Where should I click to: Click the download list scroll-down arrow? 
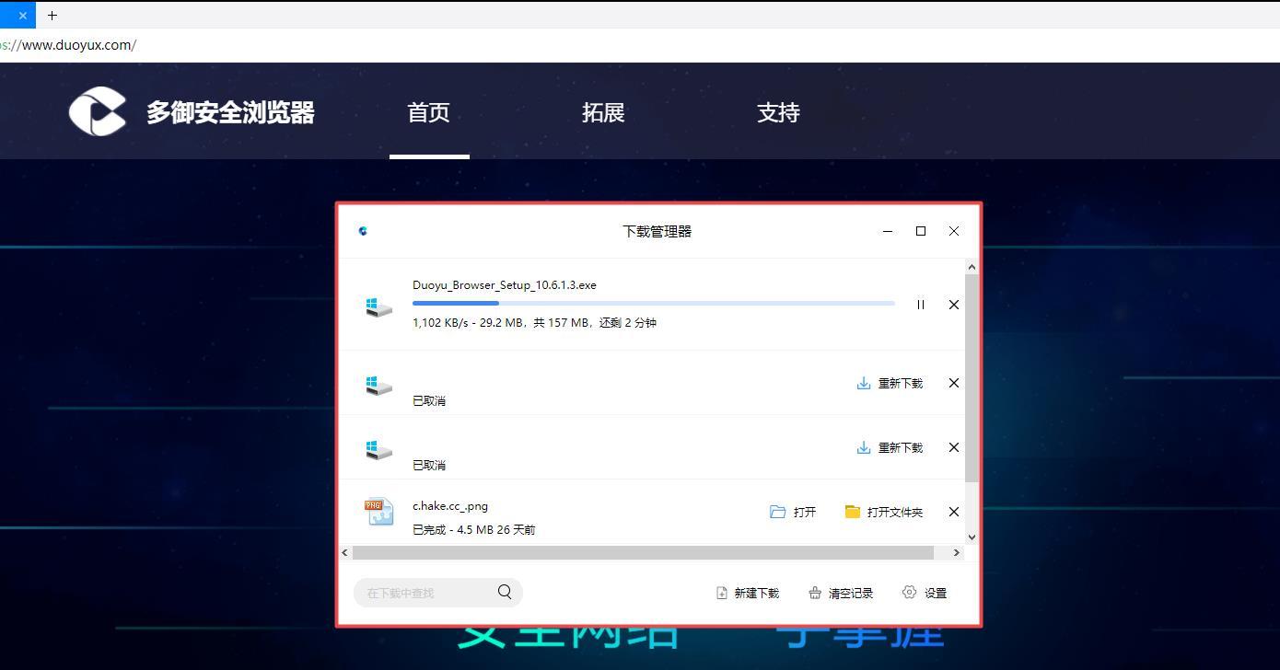(972, 537)
